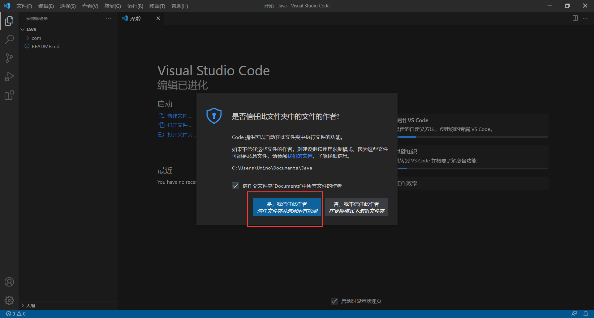
Task: Open Run and Debug view icon
Action: [9, 77]
